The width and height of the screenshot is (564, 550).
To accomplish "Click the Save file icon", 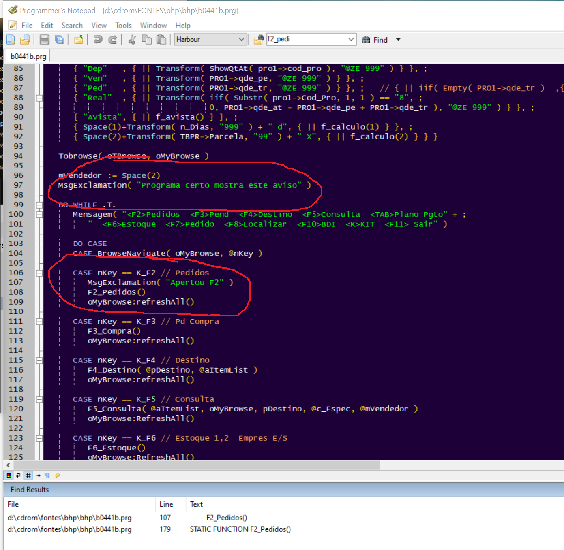I will pyautogui.click(x=45, y=40).
